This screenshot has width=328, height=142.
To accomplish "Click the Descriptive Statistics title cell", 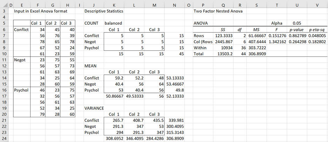I will coord(104,11).
